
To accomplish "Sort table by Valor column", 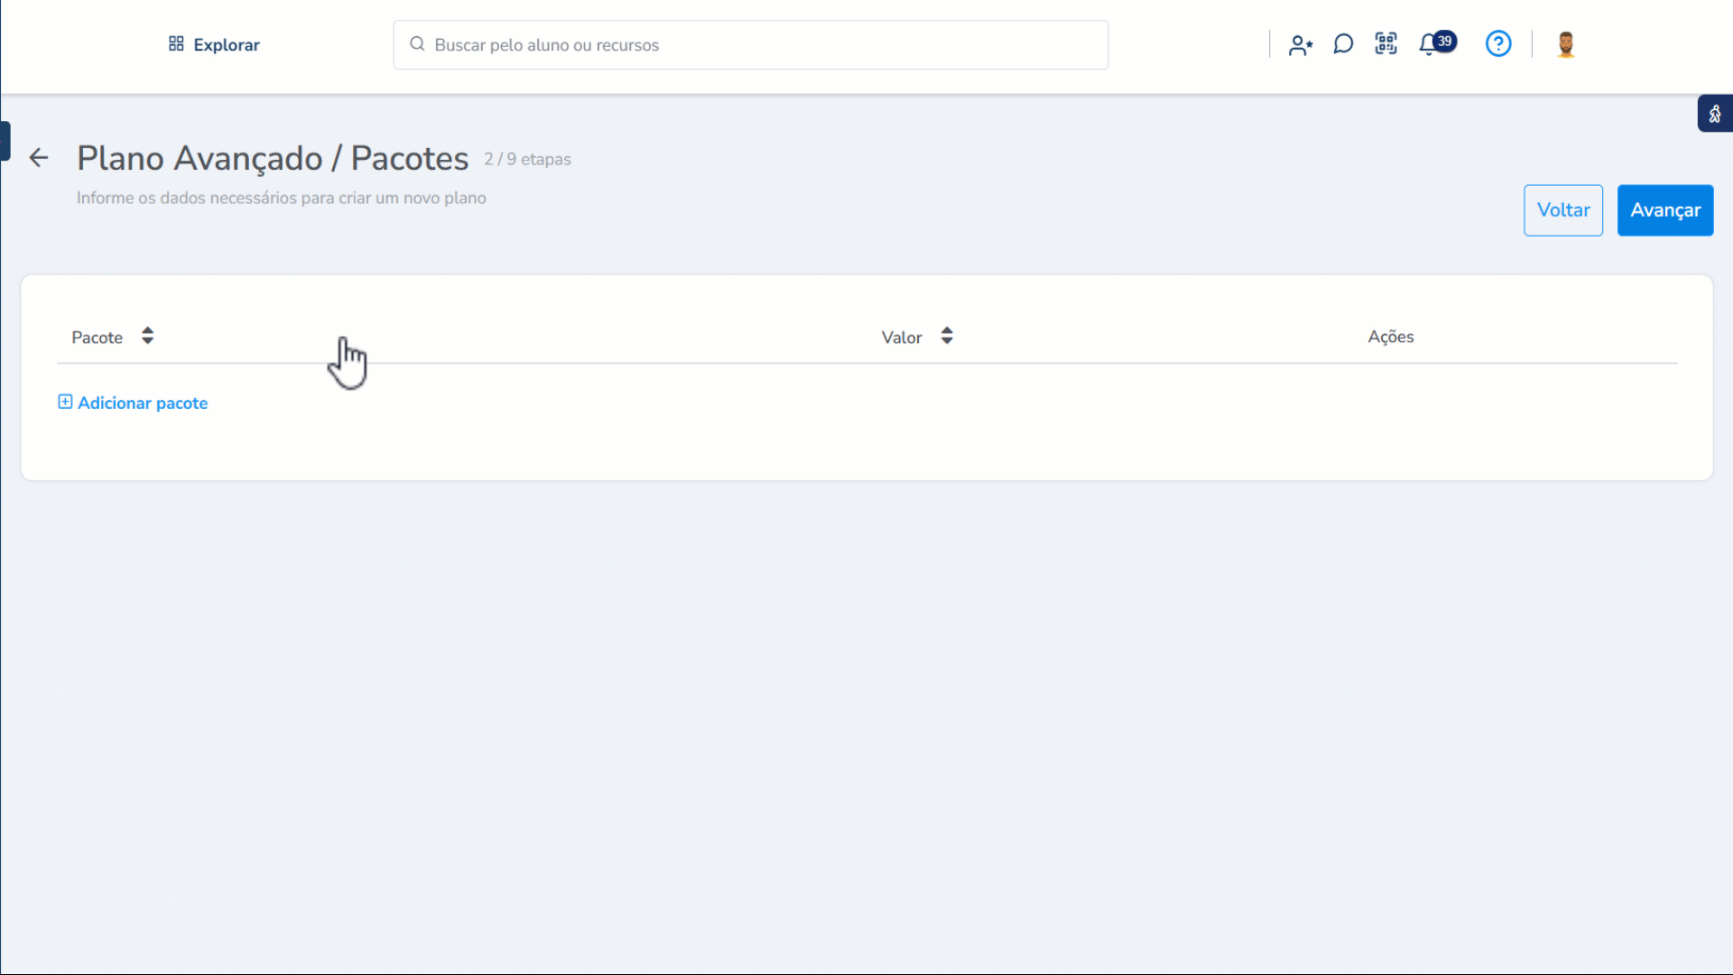I will coord(947,336).
